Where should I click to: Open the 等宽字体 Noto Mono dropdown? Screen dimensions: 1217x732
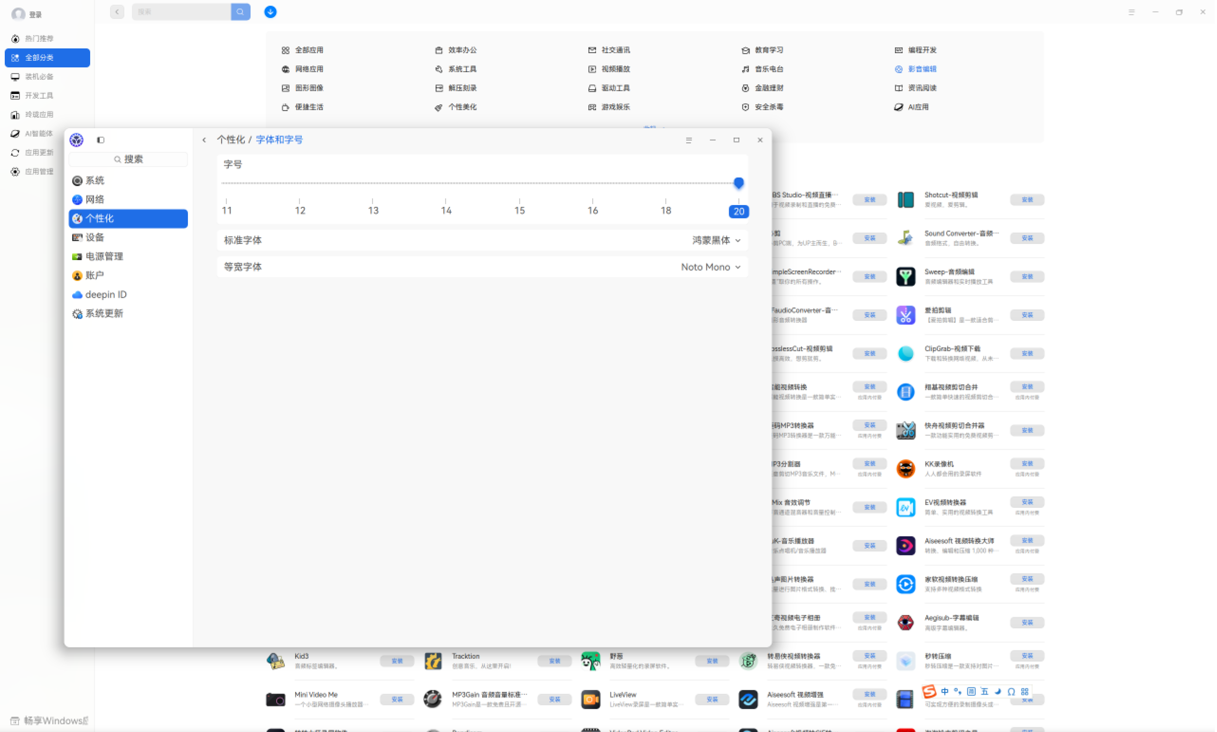coord(711,267)
